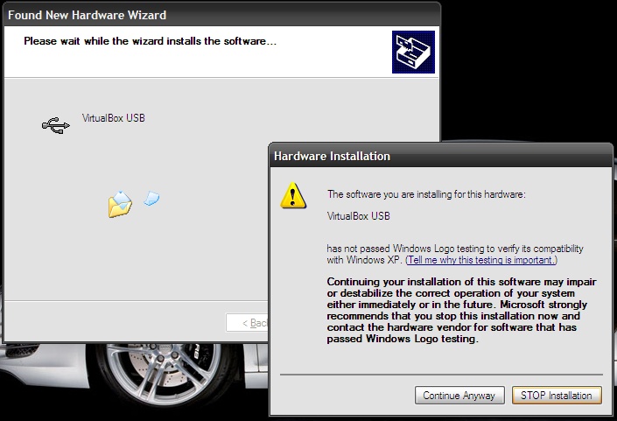
Task: Open the 'Tell me why this testing is important' link
Action: click(x=481, y=260)
